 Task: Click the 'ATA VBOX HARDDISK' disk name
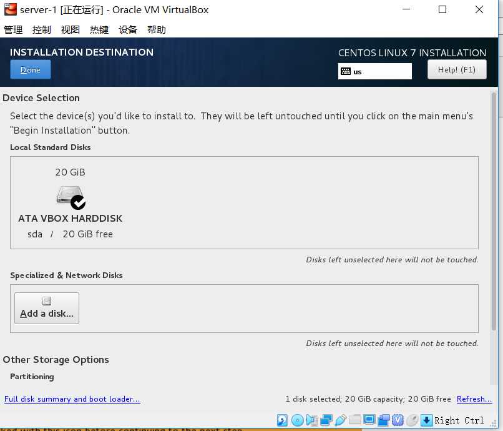click(71, 219)
